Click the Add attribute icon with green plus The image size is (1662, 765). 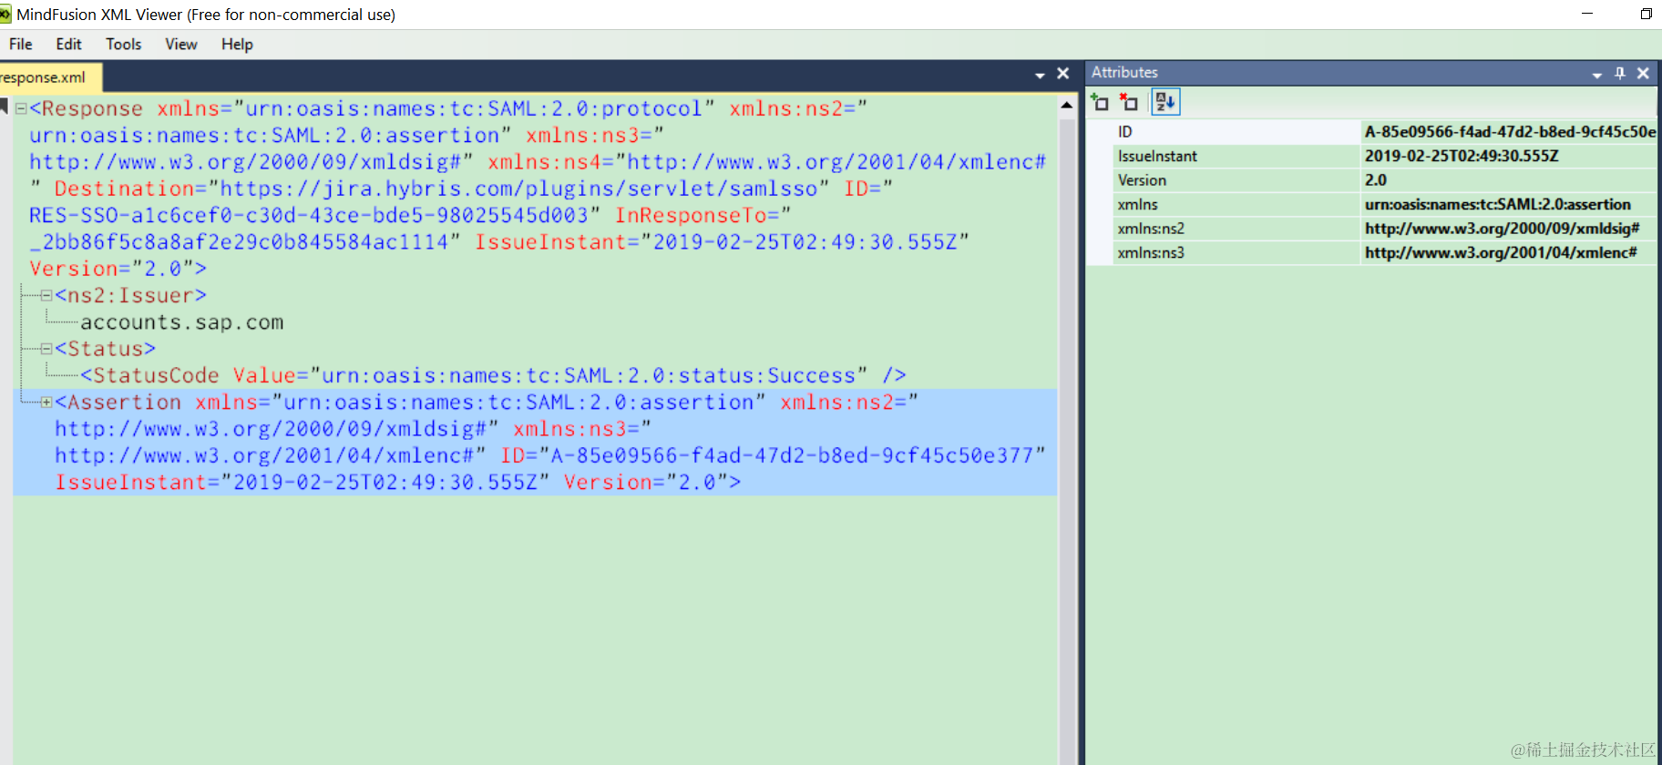click(1100, 102)
